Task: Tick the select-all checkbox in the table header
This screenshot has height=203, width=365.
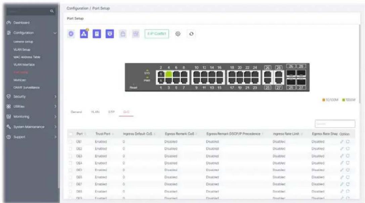Action: [71, 134]
